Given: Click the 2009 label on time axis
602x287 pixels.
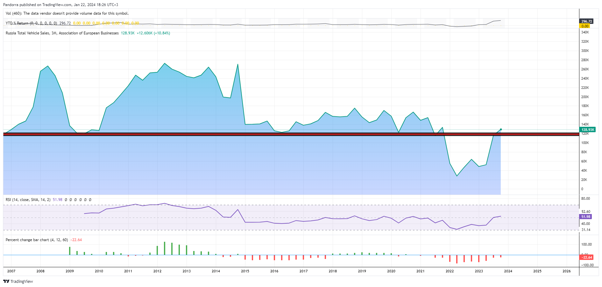Looking at the screenshot, I should coord(70,271).
